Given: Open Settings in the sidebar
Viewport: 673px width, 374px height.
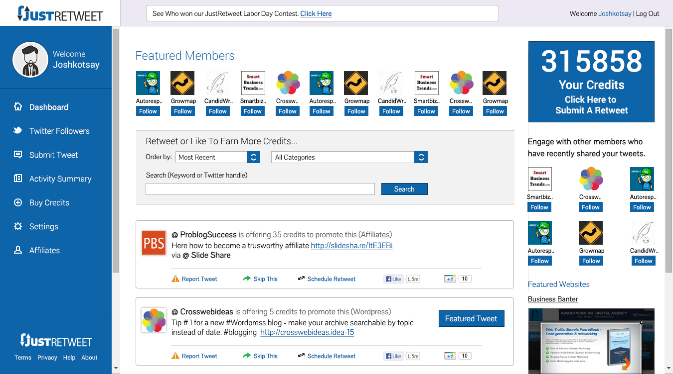Looking at the screenshot, I should (44, 226).
